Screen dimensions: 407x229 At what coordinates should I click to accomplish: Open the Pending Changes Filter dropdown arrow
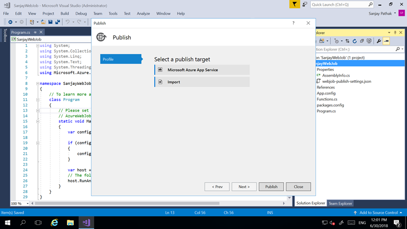(341, 41)
